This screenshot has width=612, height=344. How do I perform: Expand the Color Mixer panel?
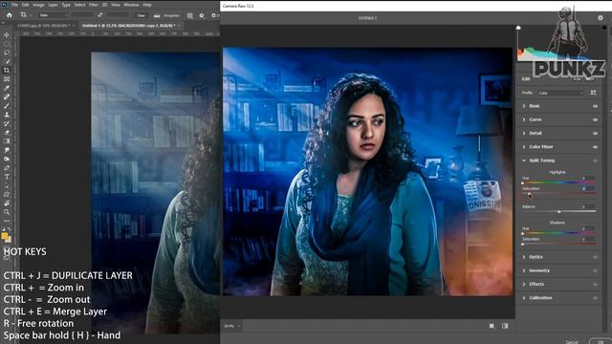(x=524, y=147)
